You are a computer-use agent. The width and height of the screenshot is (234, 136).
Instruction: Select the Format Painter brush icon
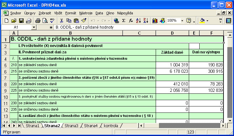coord(84,21)
